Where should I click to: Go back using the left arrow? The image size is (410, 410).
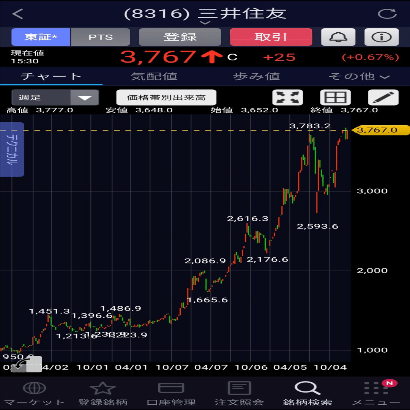pyautogui.click(x=17, y=14)
